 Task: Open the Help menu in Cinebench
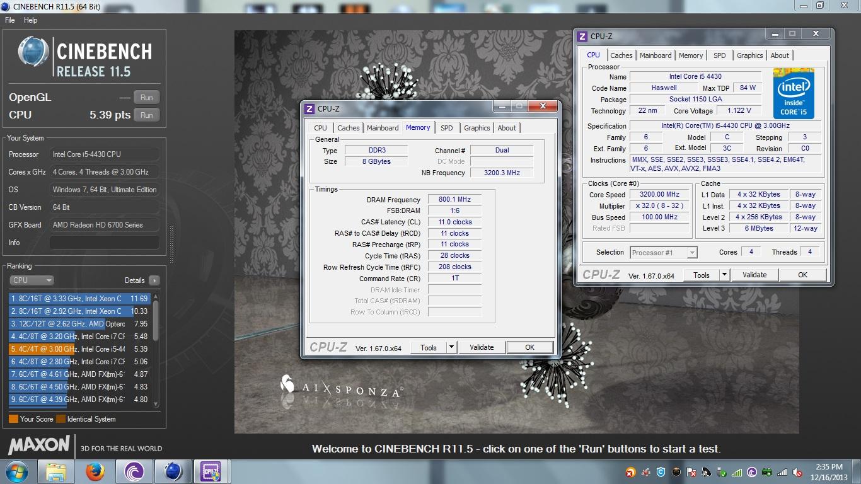31,20
